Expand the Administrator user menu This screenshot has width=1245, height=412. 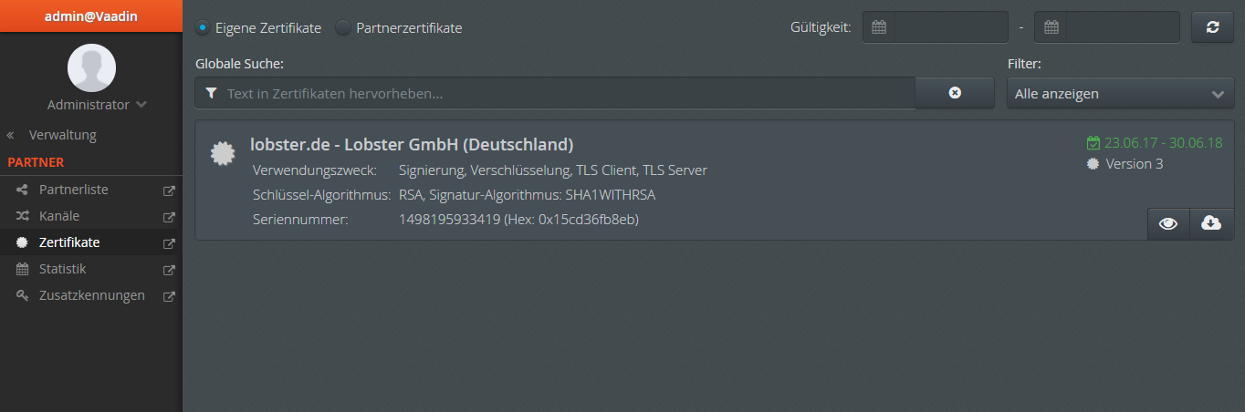point(97,105)
